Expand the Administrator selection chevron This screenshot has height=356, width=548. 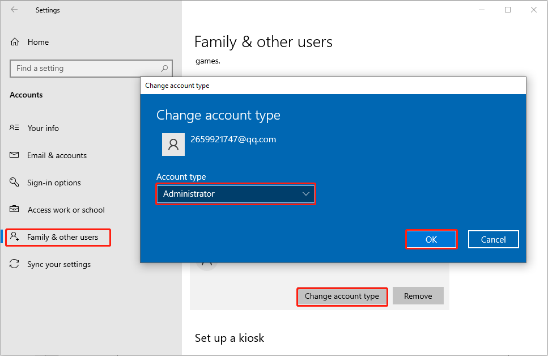coord(306,194)
